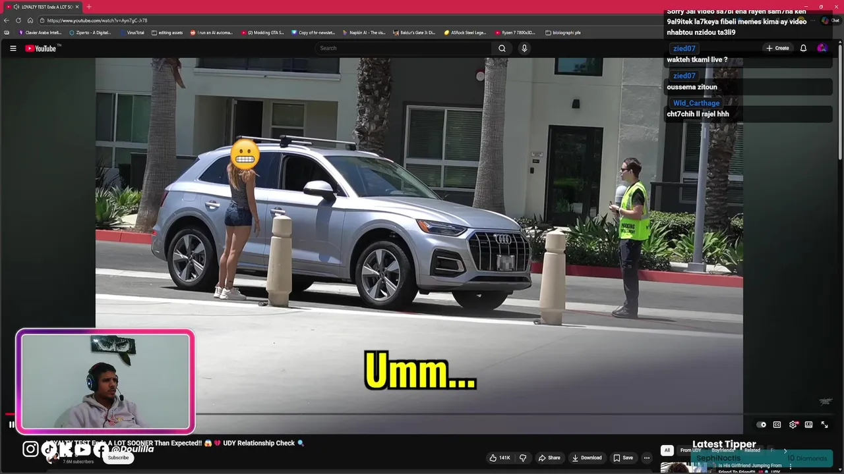The width and height of the screenshot is (844, 474).
Task: Click Create button in YouTube header
Action: coord(777,48)
